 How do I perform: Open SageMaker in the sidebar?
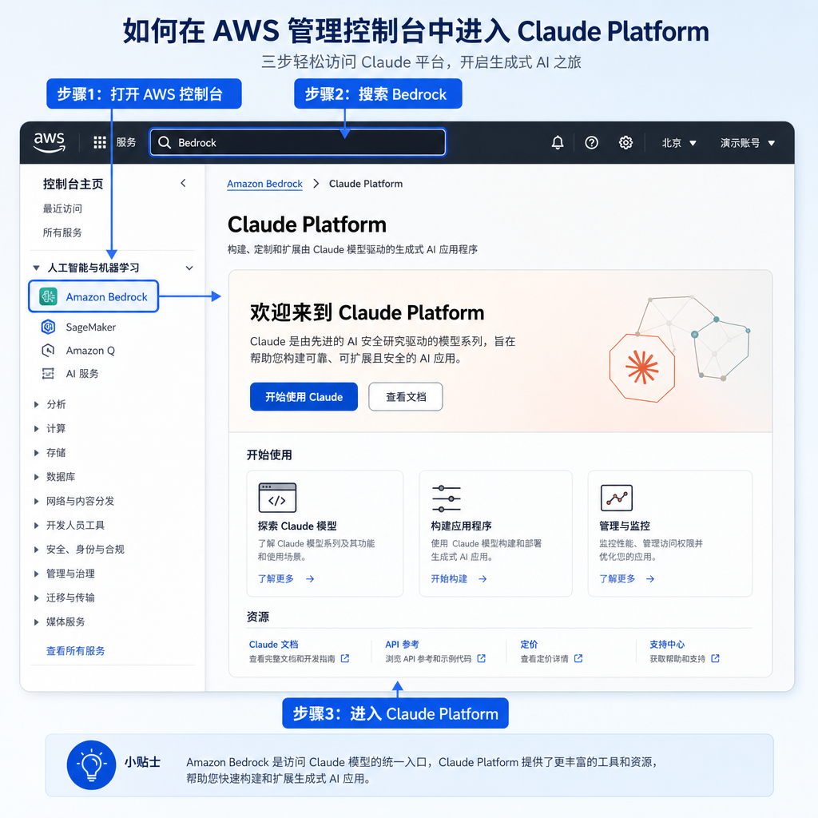point(91,327)
